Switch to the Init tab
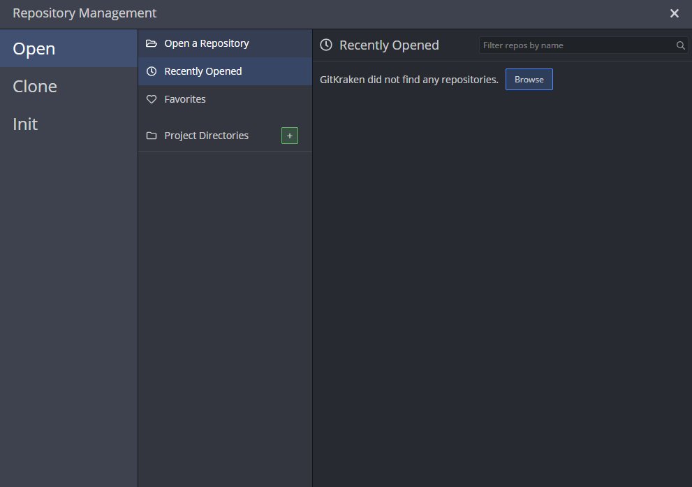The width and height of the screenshot is (692, 487). pos(68,124)
